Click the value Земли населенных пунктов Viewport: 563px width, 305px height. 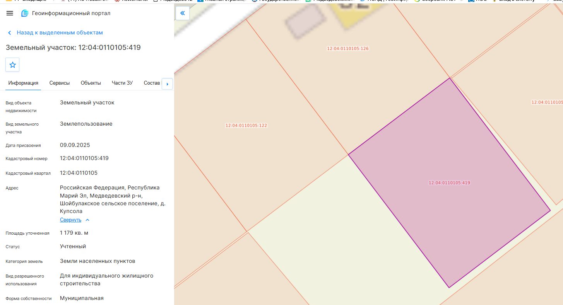point(98,261)
